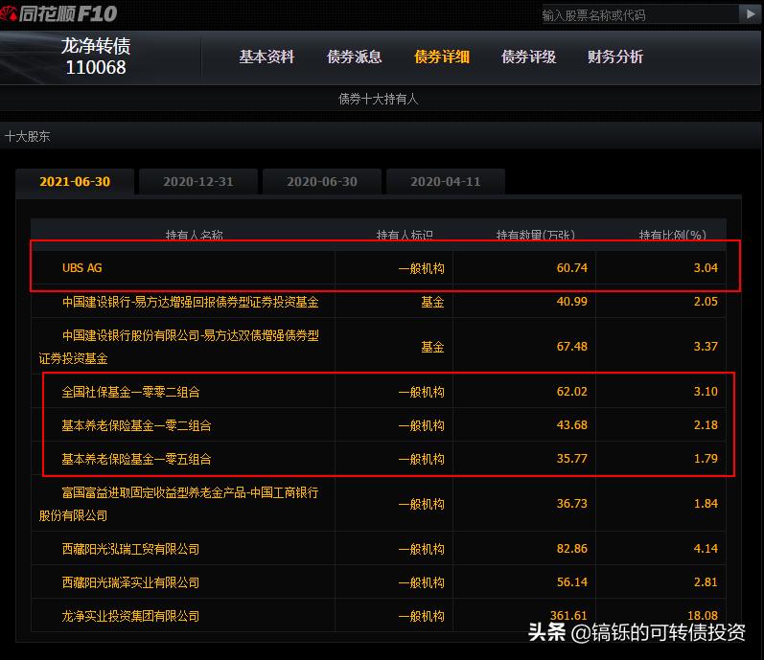764x660 pixels.
Task: Click the 2.81 holding ratio cell
Action: 706,582
